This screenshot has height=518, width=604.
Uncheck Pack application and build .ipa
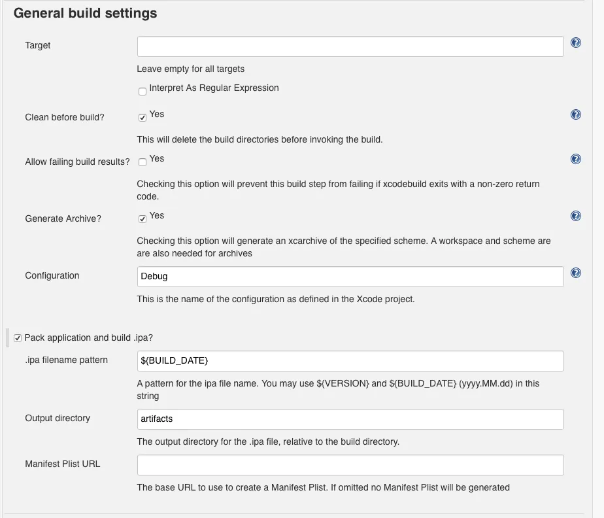click(x=17, y=337)
